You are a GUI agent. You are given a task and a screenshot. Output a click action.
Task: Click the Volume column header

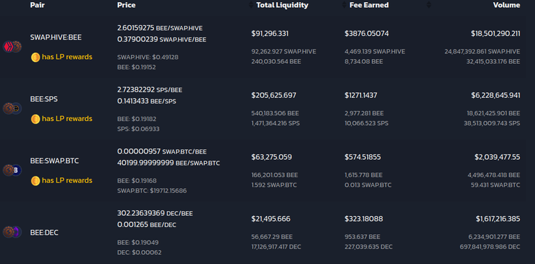coord(506,5)
